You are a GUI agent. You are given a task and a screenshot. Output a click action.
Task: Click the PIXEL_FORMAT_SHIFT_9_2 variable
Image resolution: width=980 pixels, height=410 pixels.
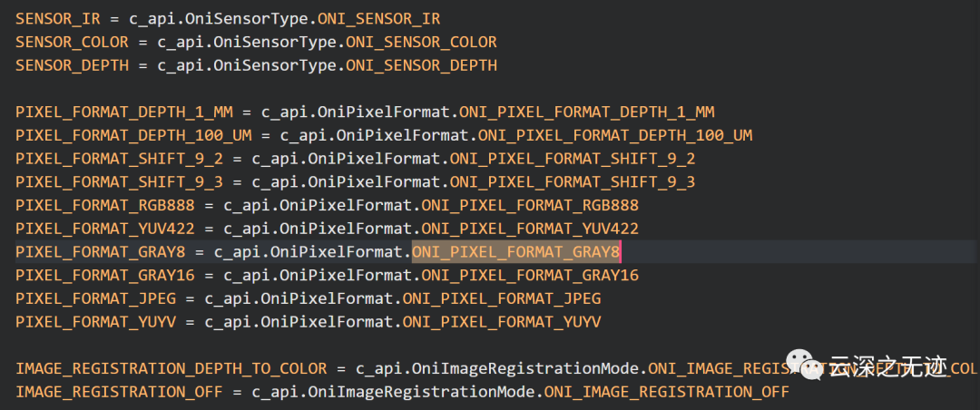(118, 159)
